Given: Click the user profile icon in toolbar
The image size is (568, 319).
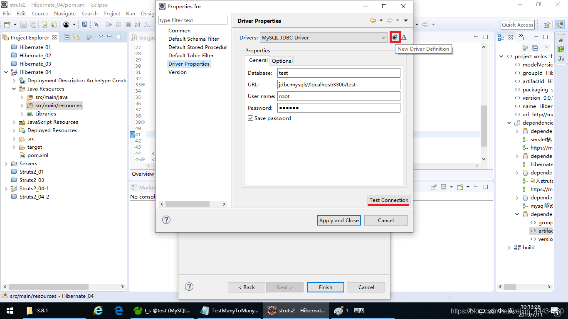Looking at the screenshot, I should tap(66, 25).
